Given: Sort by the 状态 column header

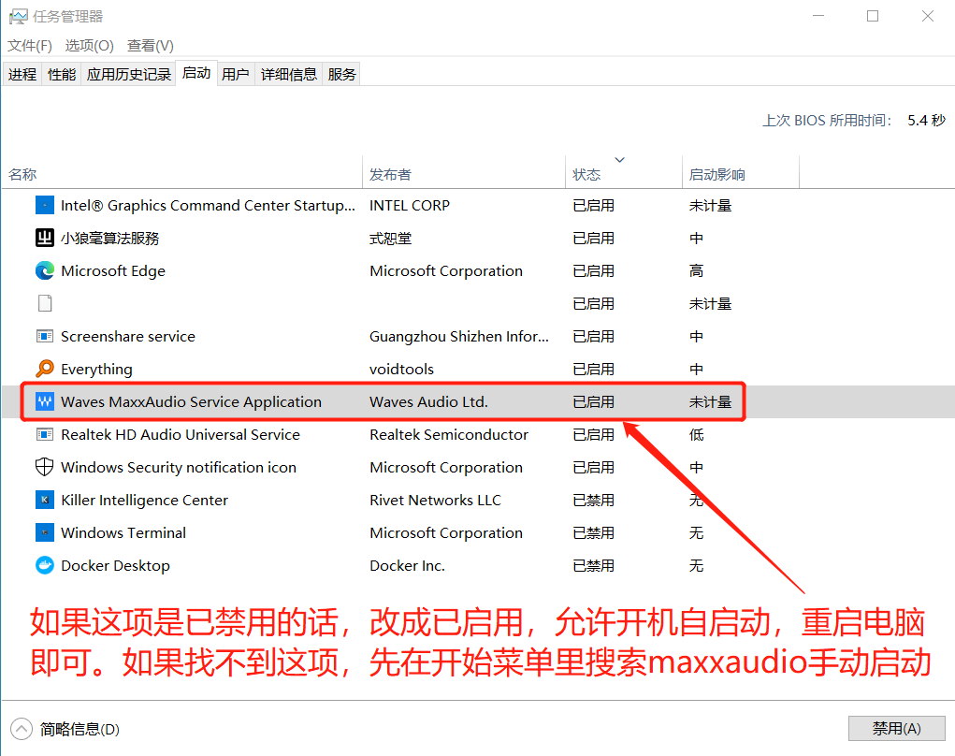Looking at the screenshot, I should tap(624, 174).
